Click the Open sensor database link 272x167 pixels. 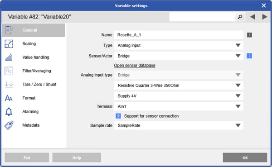(x=135, y=66)
